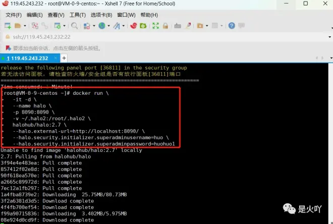
Task: Click the 'f99a90715836: Downloading' line
Action: point(64,213)
